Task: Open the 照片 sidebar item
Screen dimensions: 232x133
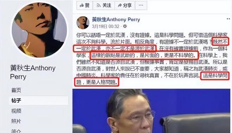Action: tap(16, 121)
